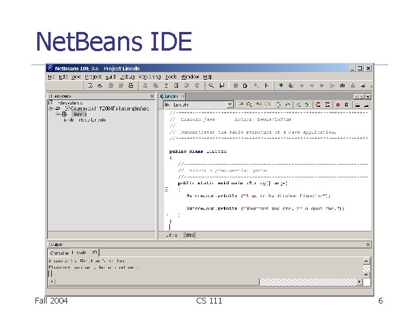Click the Cut scissors icon in main toolbar

point(145,85)
